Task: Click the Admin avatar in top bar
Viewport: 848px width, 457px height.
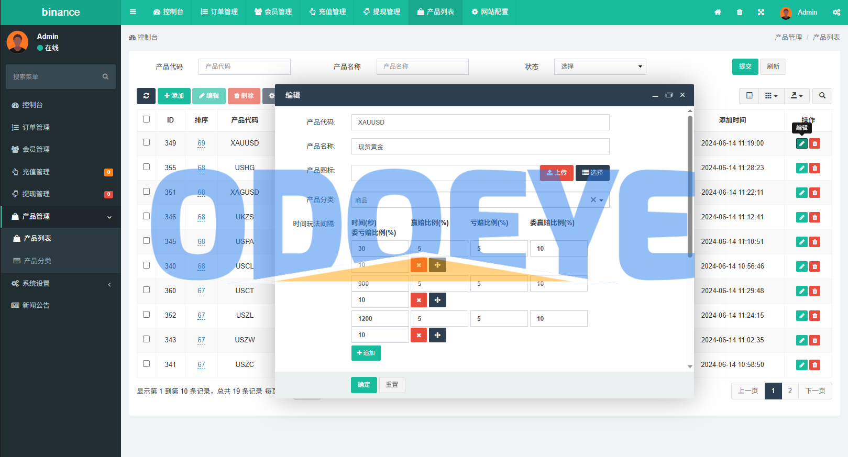Action: pyautogui.click(x=786, y=13)
